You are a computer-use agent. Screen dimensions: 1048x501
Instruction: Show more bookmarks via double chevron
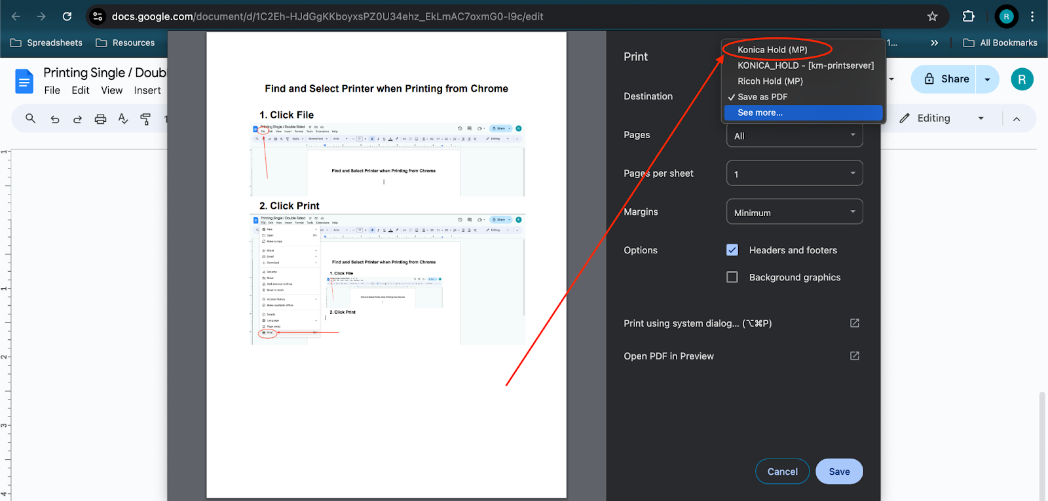coord(935,43)
